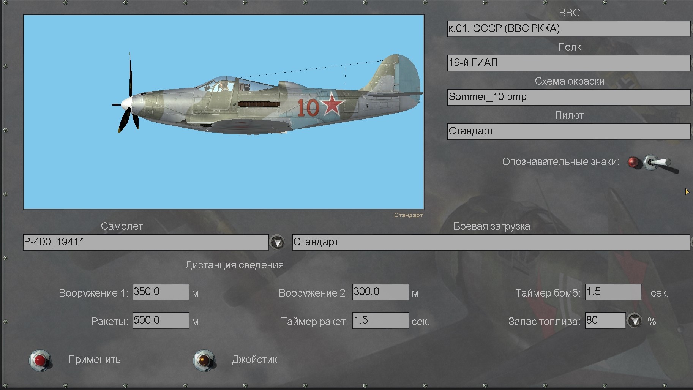Click the Вооружение 1: label
This screenshot has height=390, width=693.
pos(93,293)
